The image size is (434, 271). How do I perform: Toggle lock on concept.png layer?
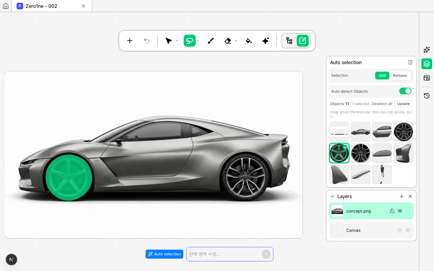[392, 211]
